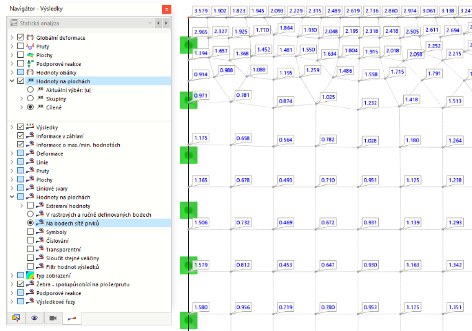Viewport: 472px width, 331px height.
Task: Select Výsledkové řezy tree label
Action: (x=56, y=302)
